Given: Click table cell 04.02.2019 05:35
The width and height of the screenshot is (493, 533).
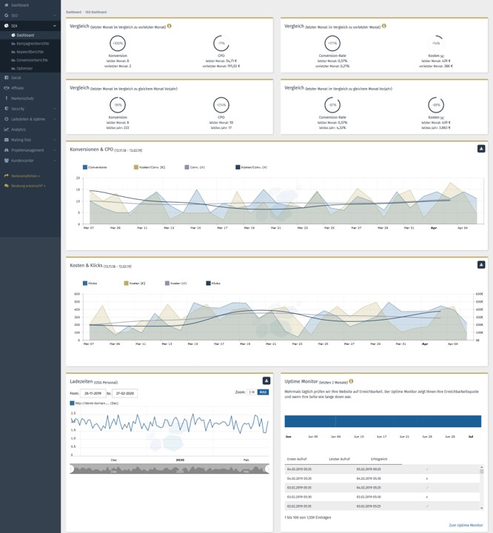Looking at the screenshot, I should (299, 469).
